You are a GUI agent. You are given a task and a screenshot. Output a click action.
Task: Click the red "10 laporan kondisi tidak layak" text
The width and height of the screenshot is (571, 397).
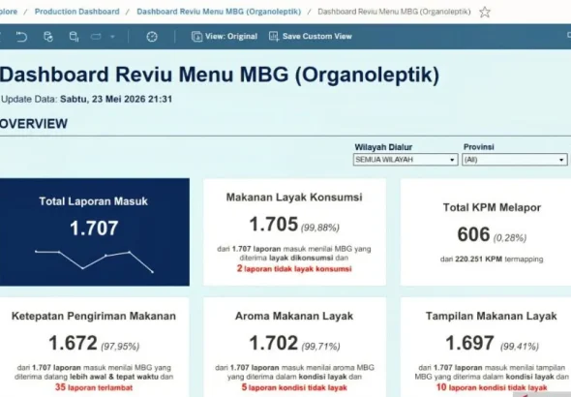[x=492, y=387]
